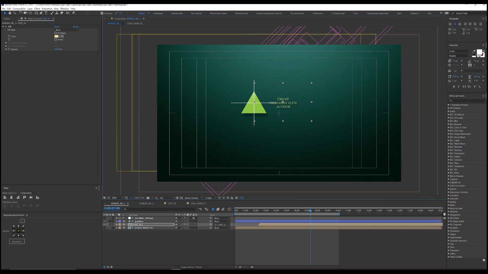Click the Composition Mini-Flowchart icon in timeline
The image size is (488, 274).
pyautogui.click(x=200, y=209)
